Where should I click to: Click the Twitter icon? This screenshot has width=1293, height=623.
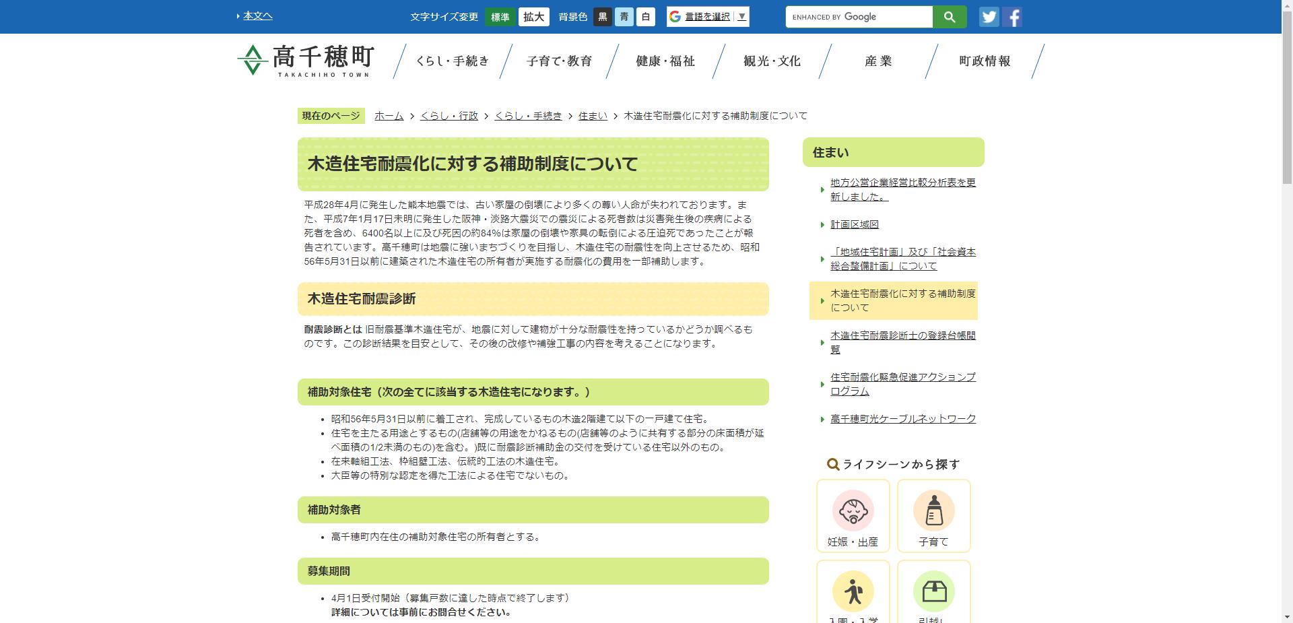989,17
